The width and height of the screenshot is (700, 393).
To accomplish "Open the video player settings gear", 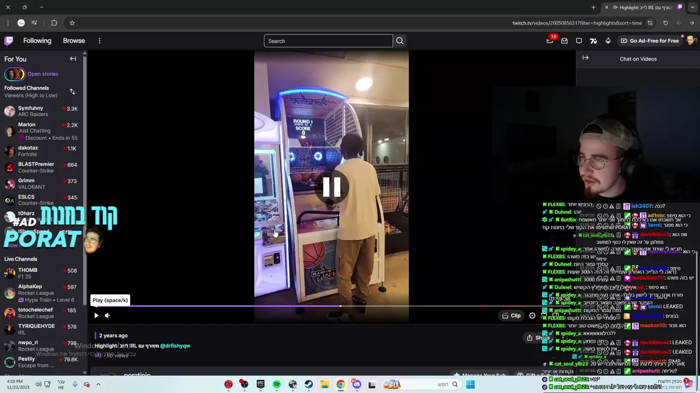I will (x=532, y=315).
